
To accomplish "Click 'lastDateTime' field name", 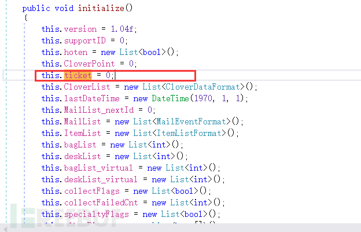I will pyautogui.click(x=91, y=98).
